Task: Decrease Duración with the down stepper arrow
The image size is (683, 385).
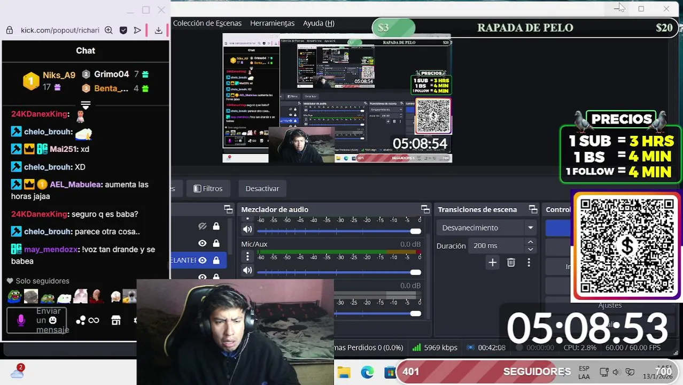Action: [530, 249]
